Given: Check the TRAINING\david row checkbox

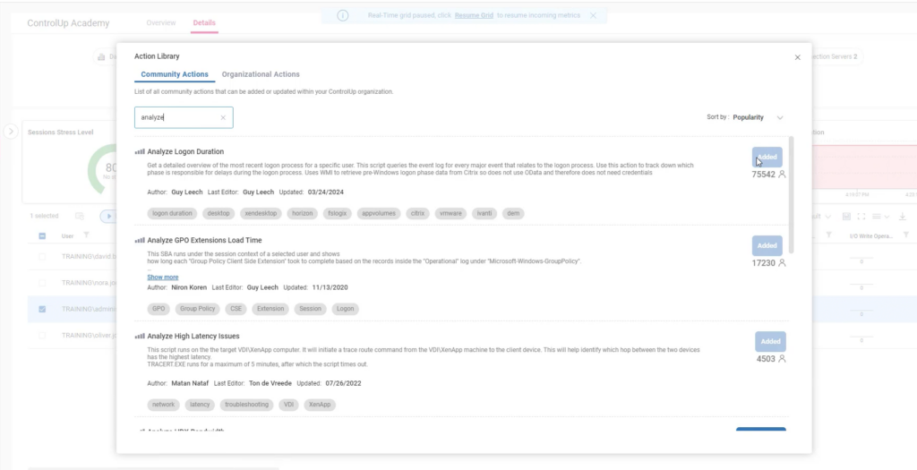Looking at the screenshot, I should (42, 258).
